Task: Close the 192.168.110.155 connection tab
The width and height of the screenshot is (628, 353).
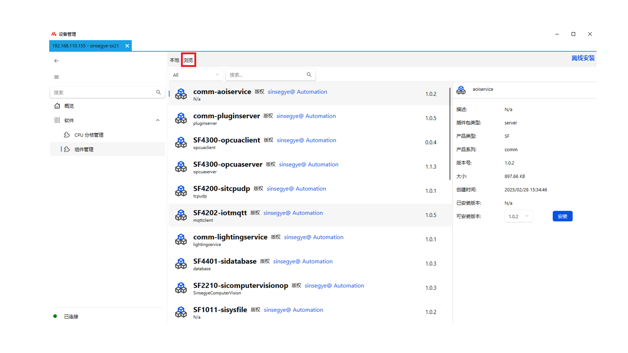Action: point(127,46)
